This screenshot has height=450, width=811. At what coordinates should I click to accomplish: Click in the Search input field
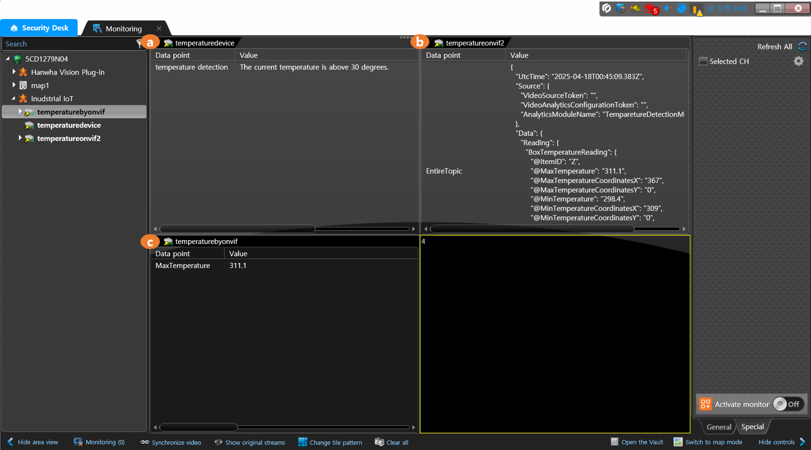[66, 44]
